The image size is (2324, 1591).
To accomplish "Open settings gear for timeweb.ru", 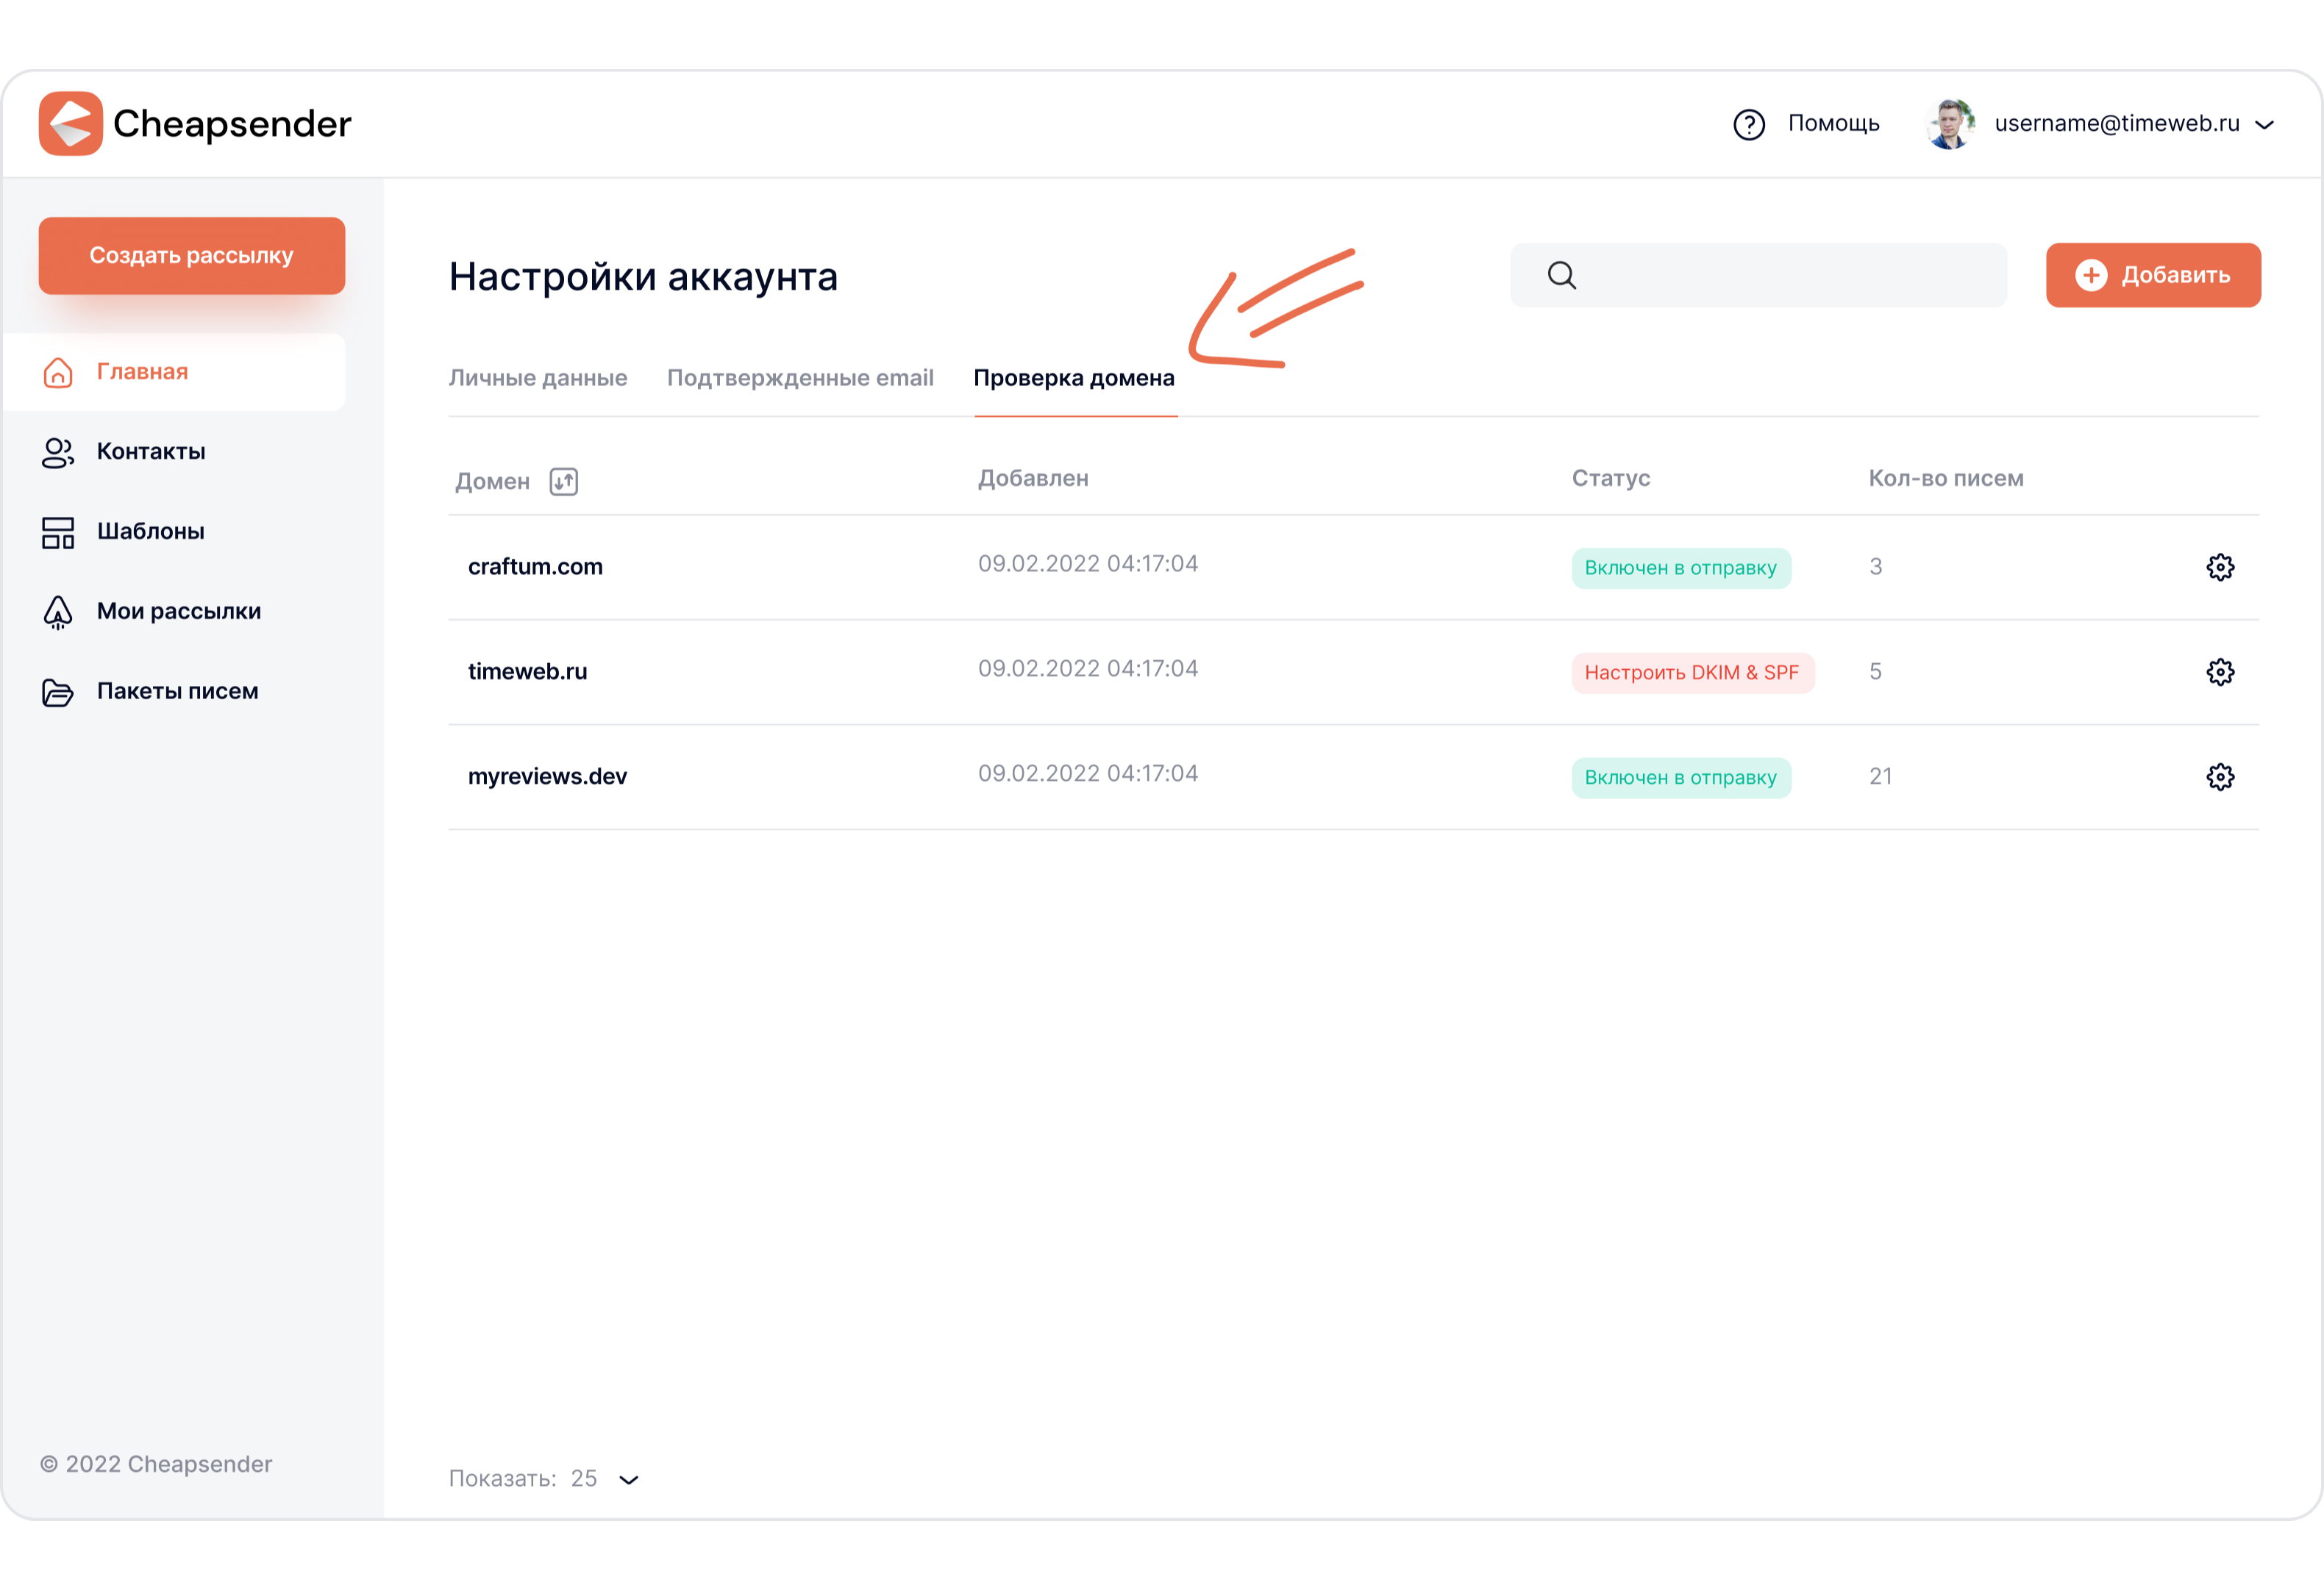I will [2220, 673].
